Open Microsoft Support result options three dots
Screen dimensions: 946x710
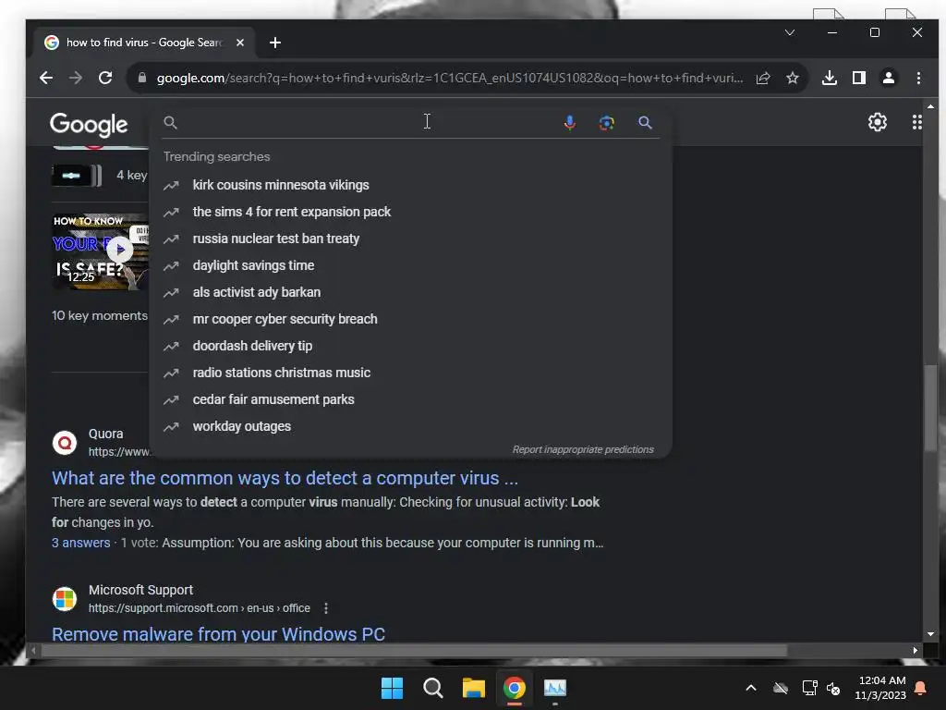[x=326, y=608]
